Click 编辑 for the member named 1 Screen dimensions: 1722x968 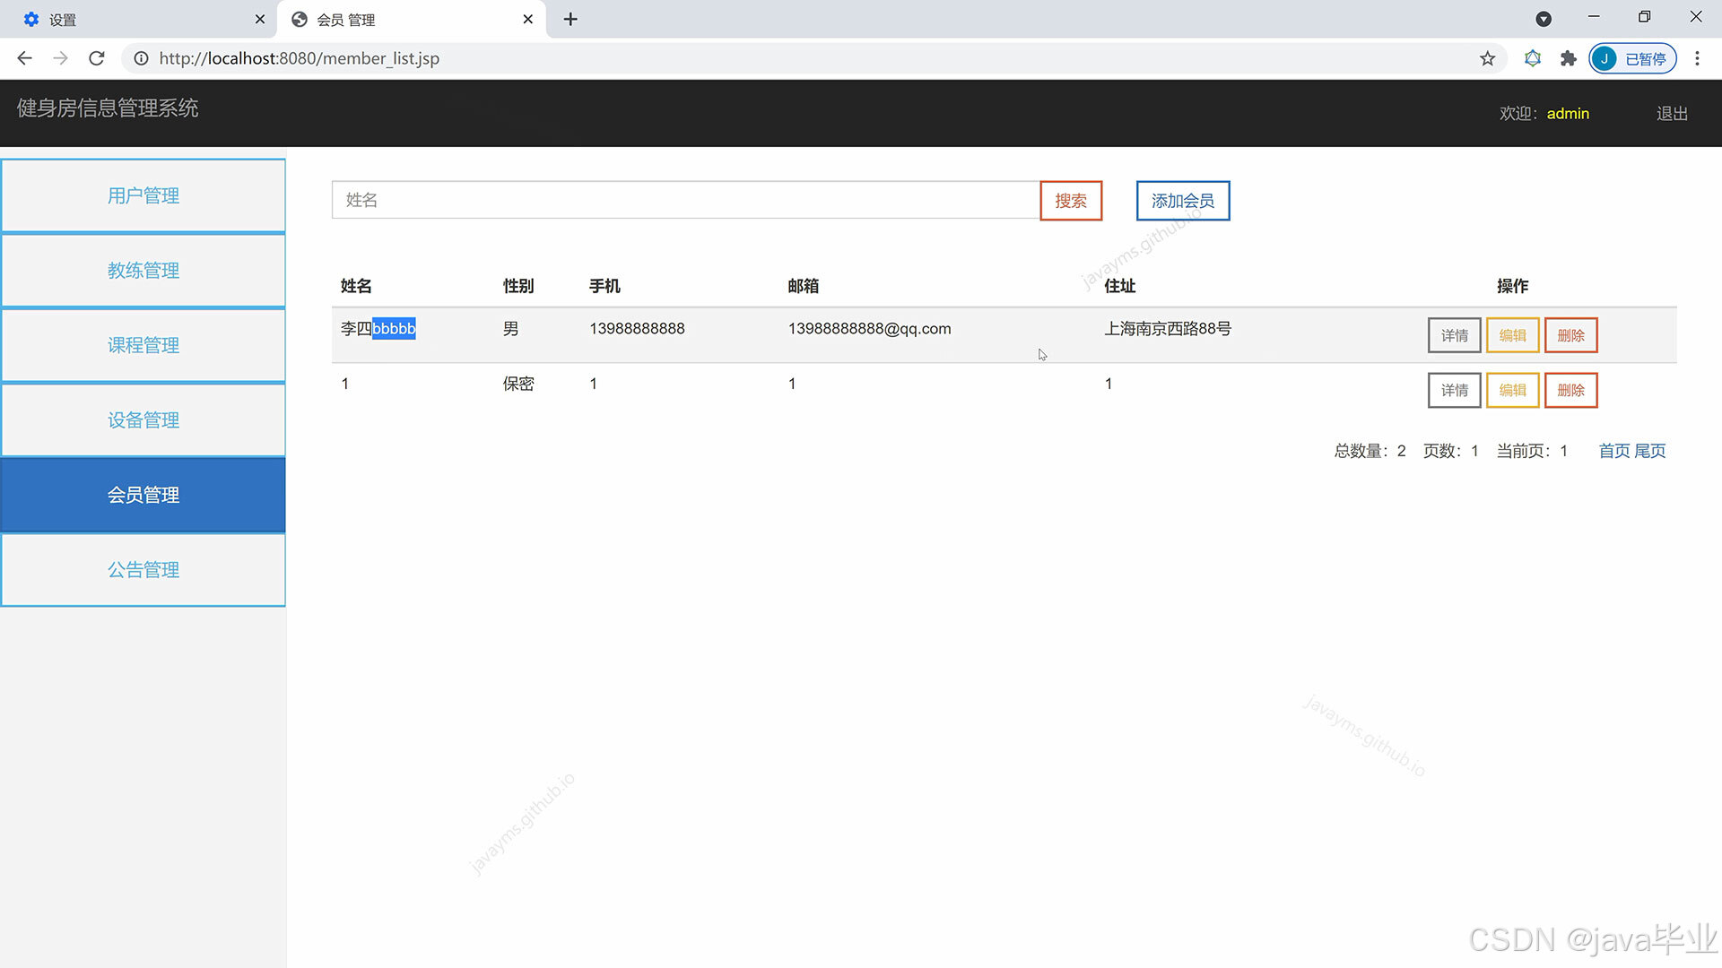point(1513,390)
